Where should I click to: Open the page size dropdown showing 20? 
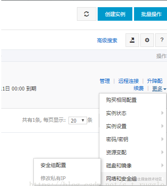(x=78, y=120)
